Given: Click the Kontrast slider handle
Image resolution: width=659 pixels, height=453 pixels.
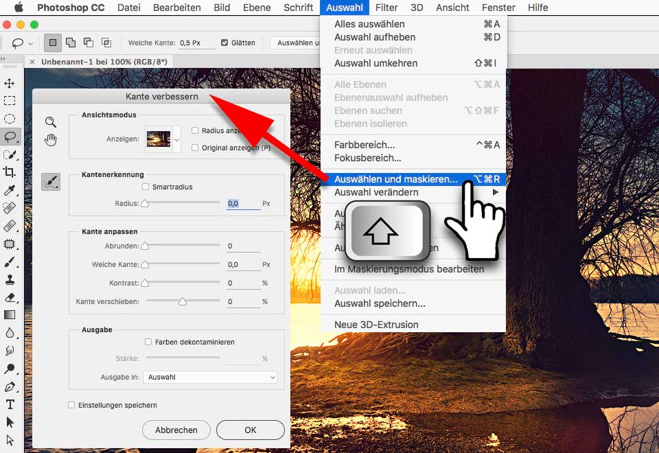Looking at the screenshot, I should [145, 283].
